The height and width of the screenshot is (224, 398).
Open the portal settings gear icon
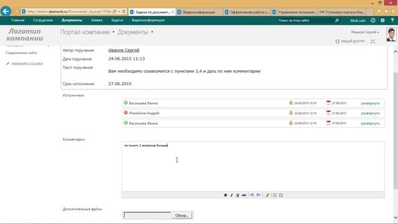click(x=382, y=21)
